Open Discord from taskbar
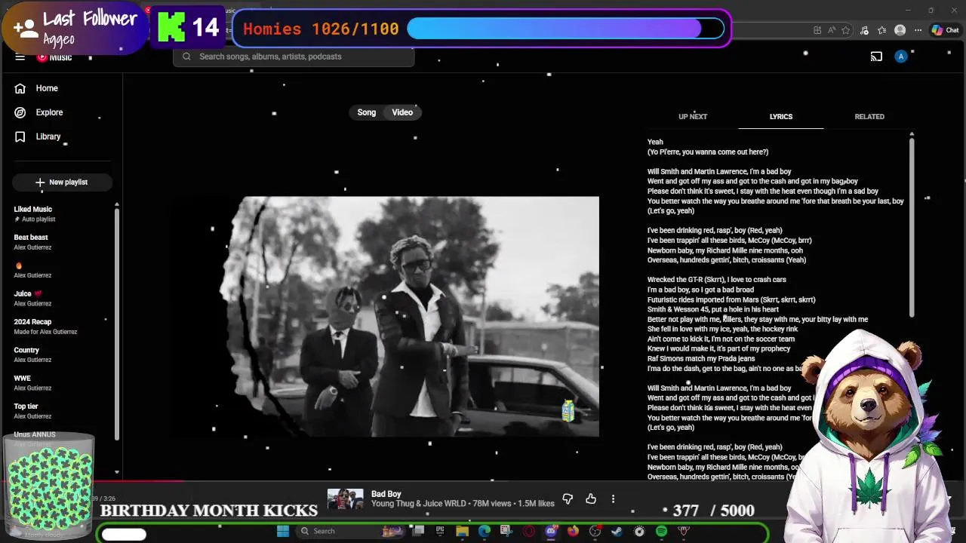The width and height of the screenshot is (966, 543). (551, 531)
